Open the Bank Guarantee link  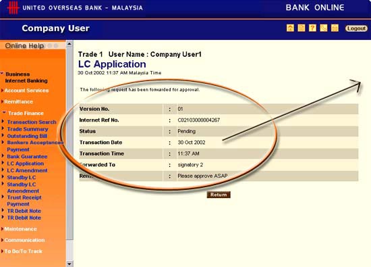(x=27, y=157)
